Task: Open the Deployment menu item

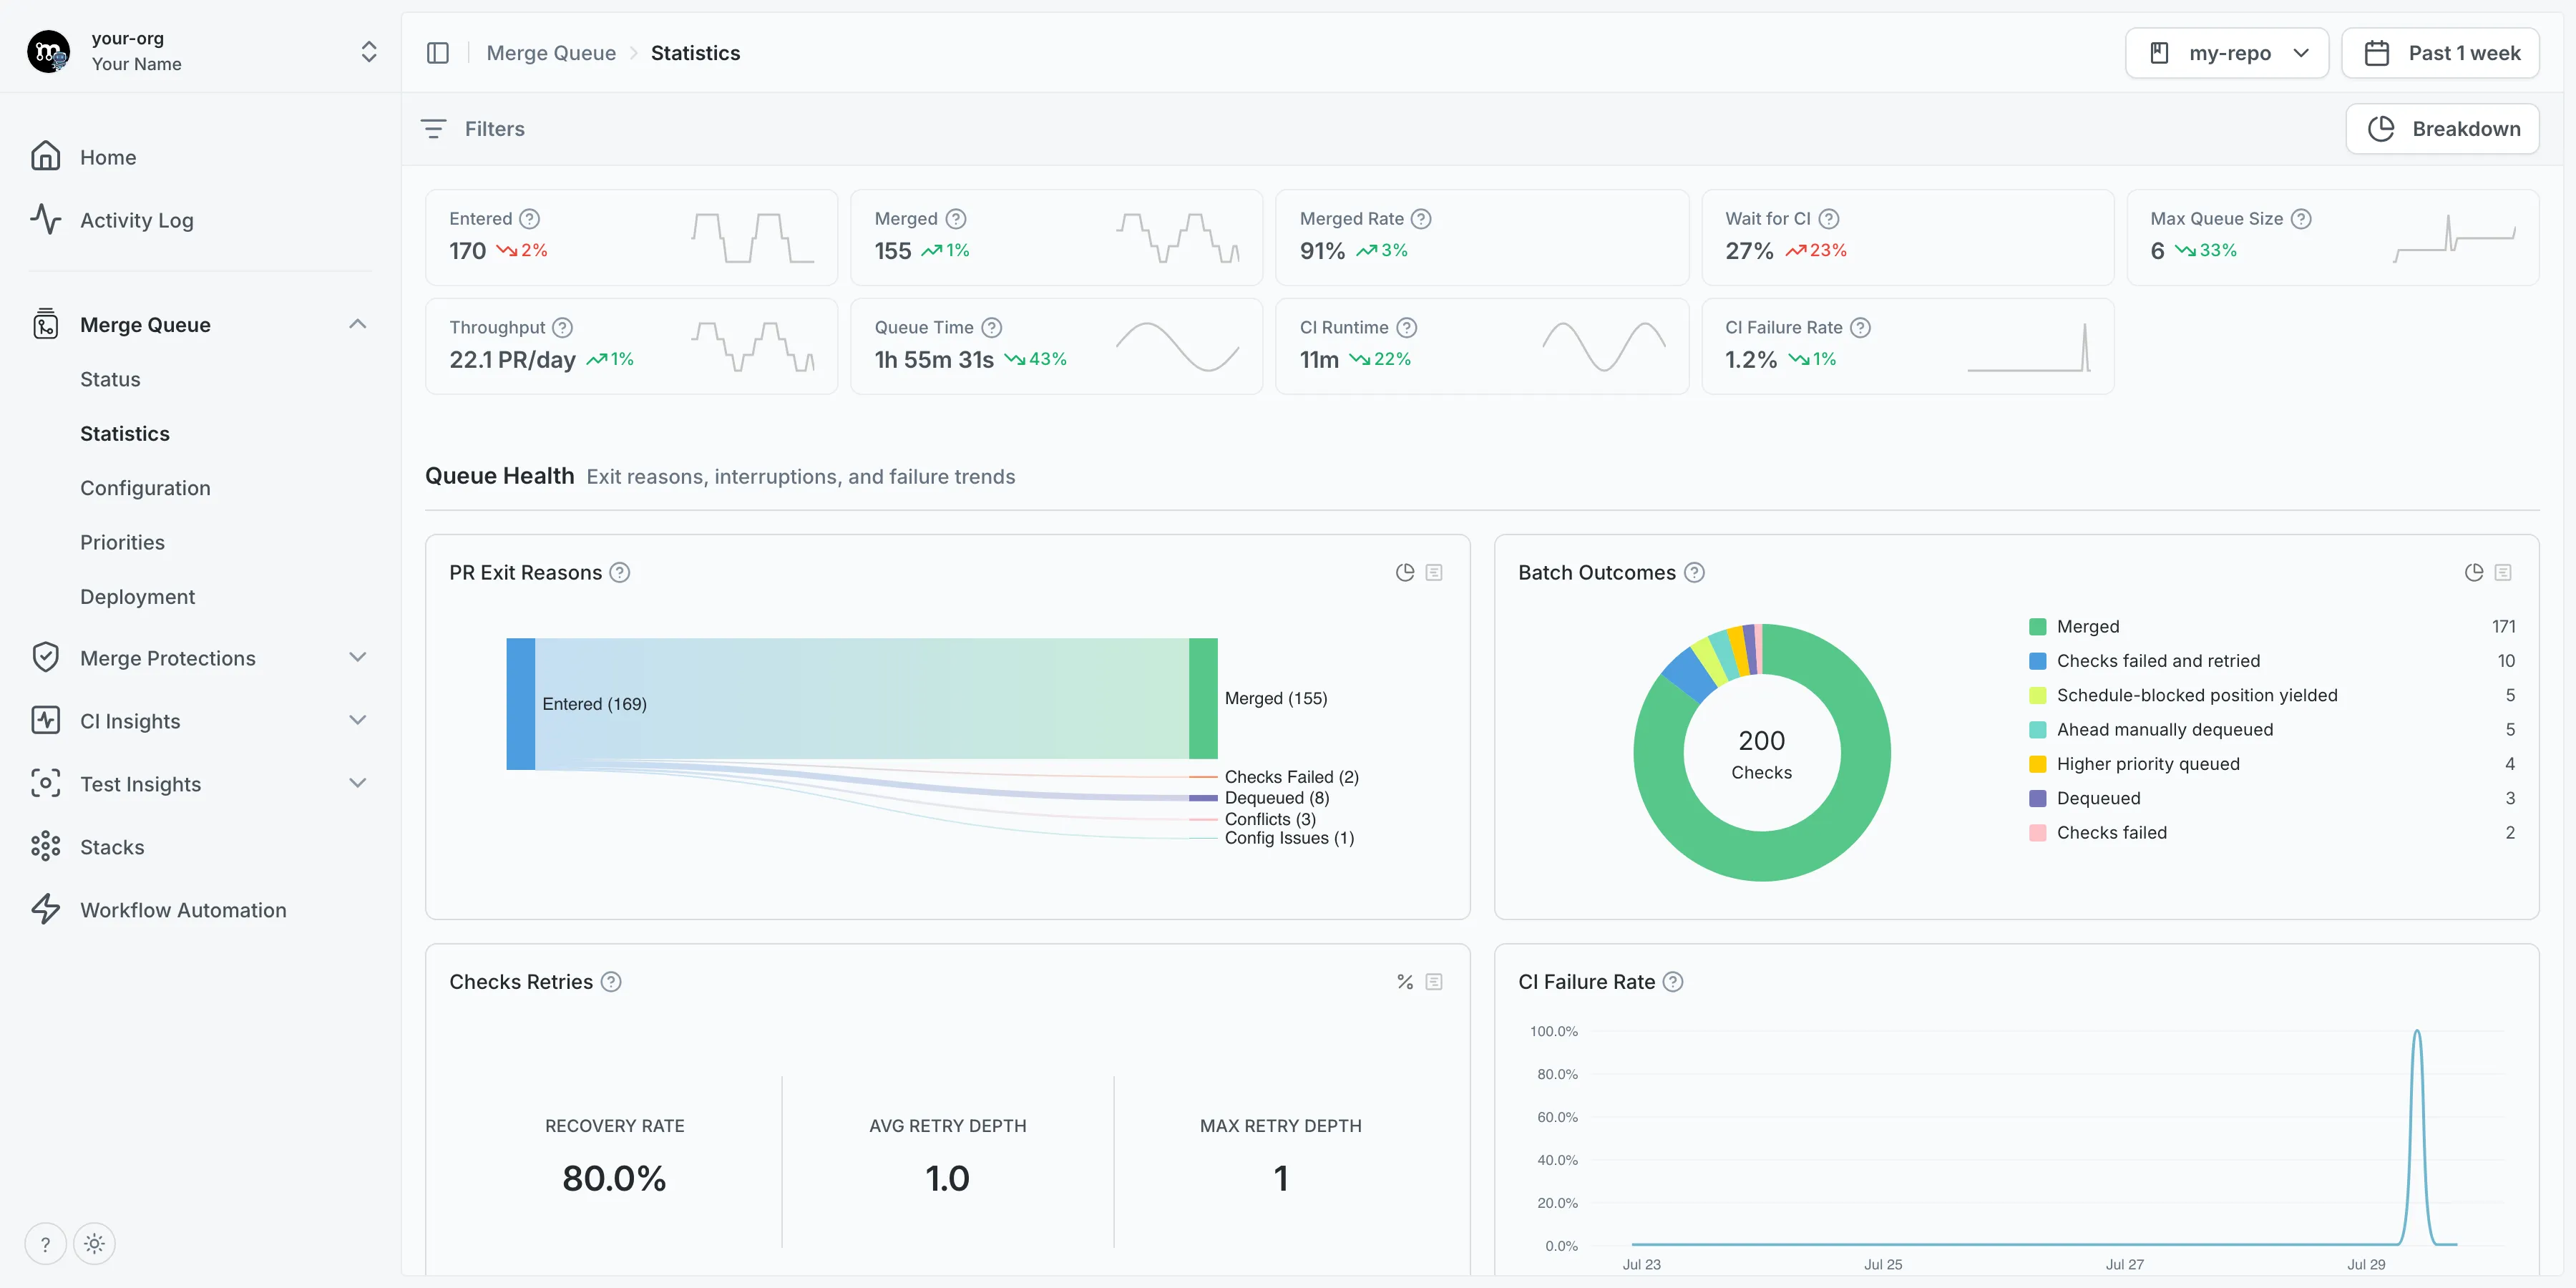Action: click(x=137, y=597)
